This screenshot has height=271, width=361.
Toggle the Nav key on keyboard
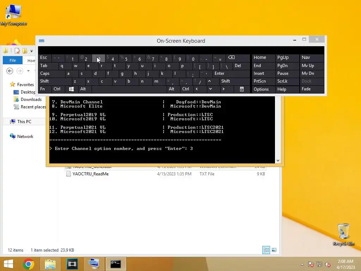pyautogui.click(x=312, y=58)
